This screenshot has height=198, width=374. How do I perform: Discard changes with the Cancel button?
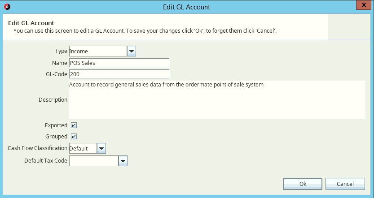pos(345,184)
